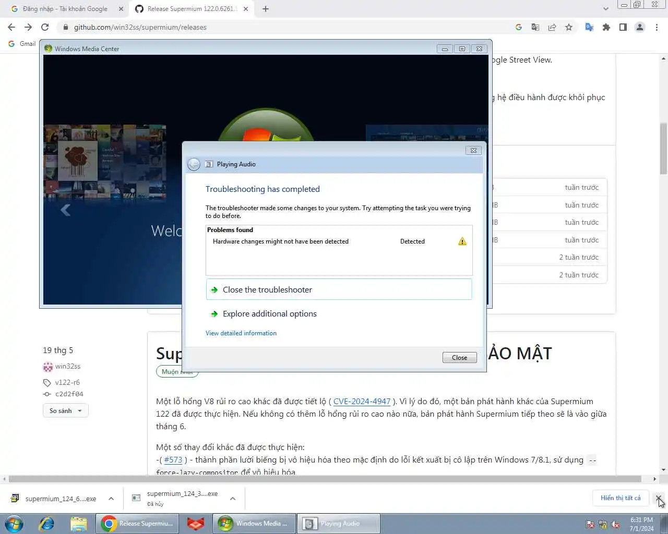Open Chrome side panel icon
Screen dimensions: 668x534
point(623,27)
